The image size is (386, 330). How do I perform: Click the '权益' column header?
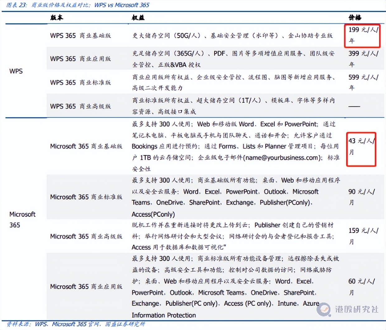tap(138, 18)
